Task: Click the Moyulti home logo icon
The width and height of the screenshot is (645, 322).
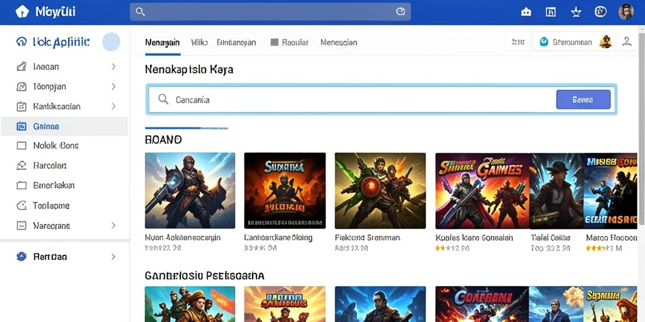Action: (22, 11)
